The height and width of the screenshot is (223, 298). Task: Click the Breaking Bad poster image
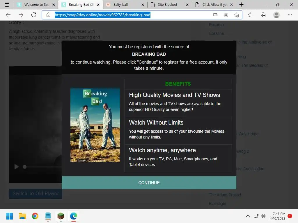95,125
